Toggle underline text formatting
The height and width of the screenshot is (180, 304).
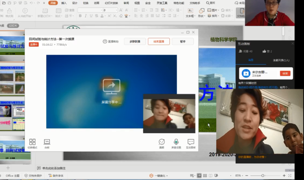(x=91, y=16)
